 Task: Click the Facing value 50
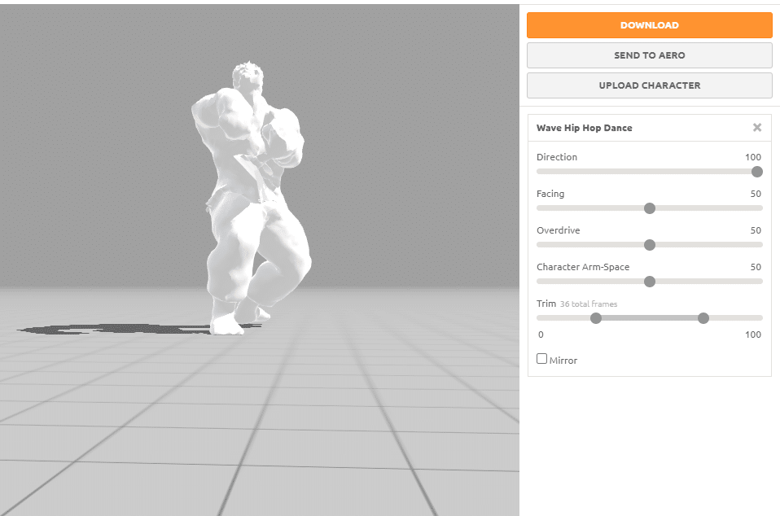coord(756,194)
